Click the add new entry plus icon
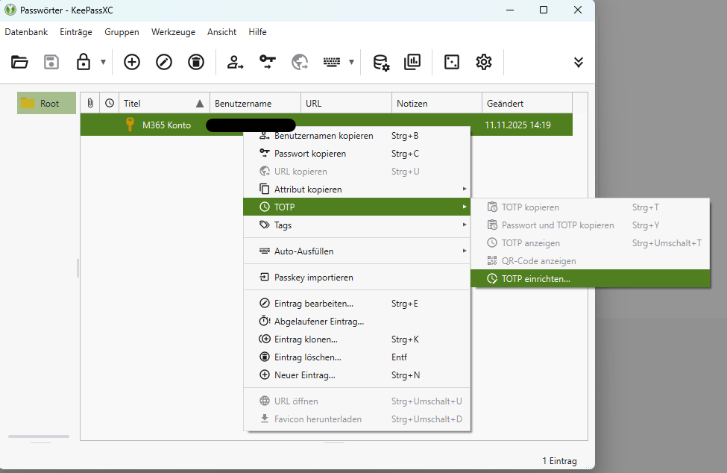The image size is (727, 473). pos(132,62)
